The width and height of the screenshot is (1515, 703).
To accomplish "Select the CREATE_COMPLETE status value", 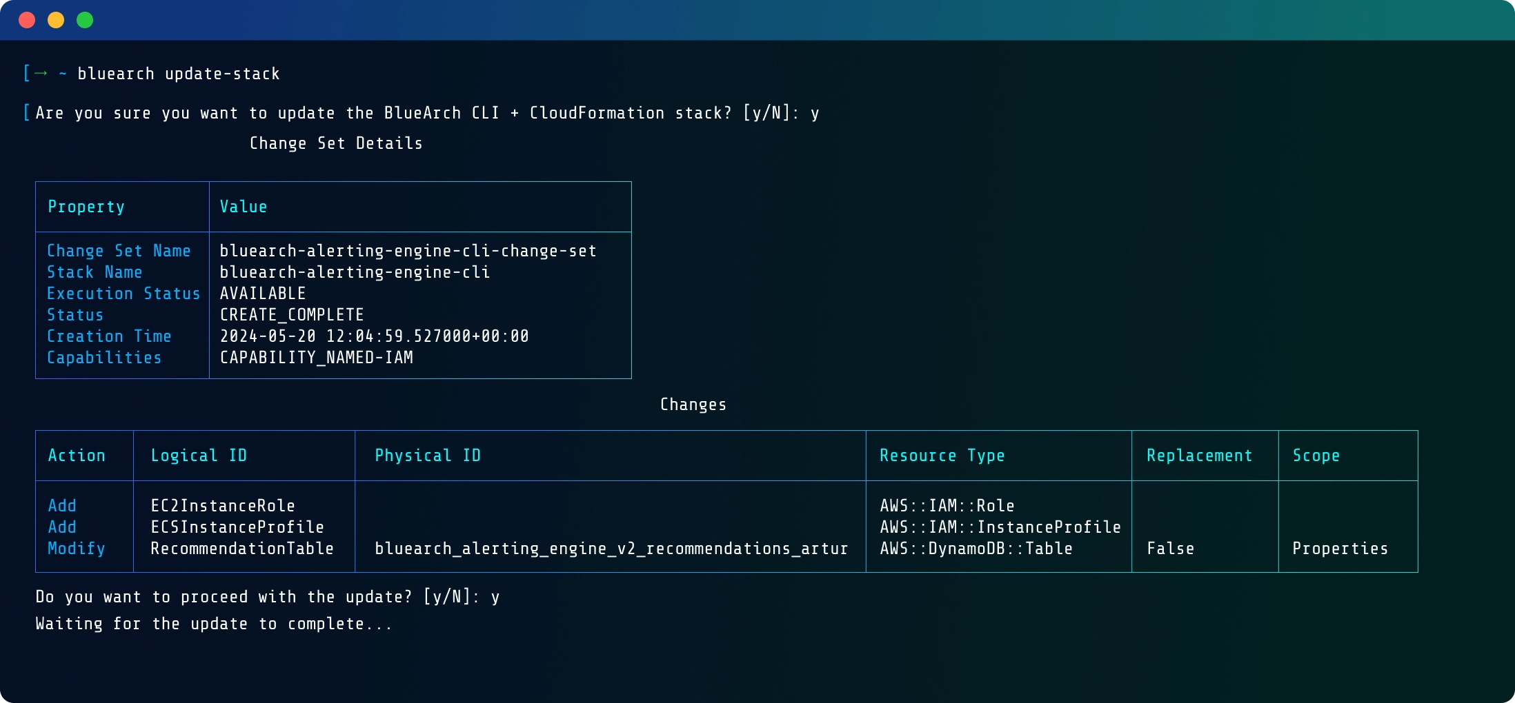I will (x=292, y=314).
